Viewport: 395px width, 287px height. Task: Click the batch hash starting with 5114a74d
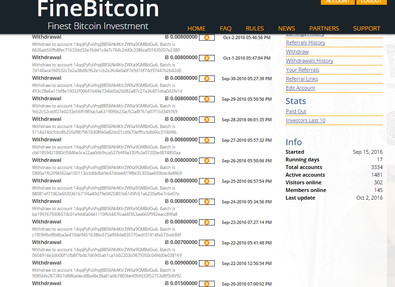pyautogui.click(x=104, y=132)
